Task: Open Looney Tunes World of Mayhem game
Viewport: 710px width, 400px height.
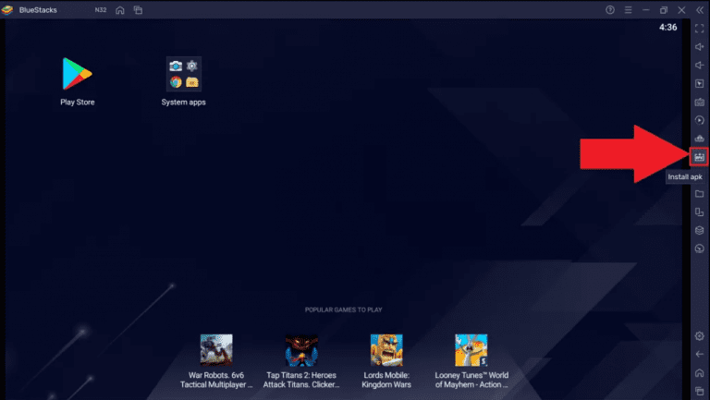Action: (x=471, y=350)
